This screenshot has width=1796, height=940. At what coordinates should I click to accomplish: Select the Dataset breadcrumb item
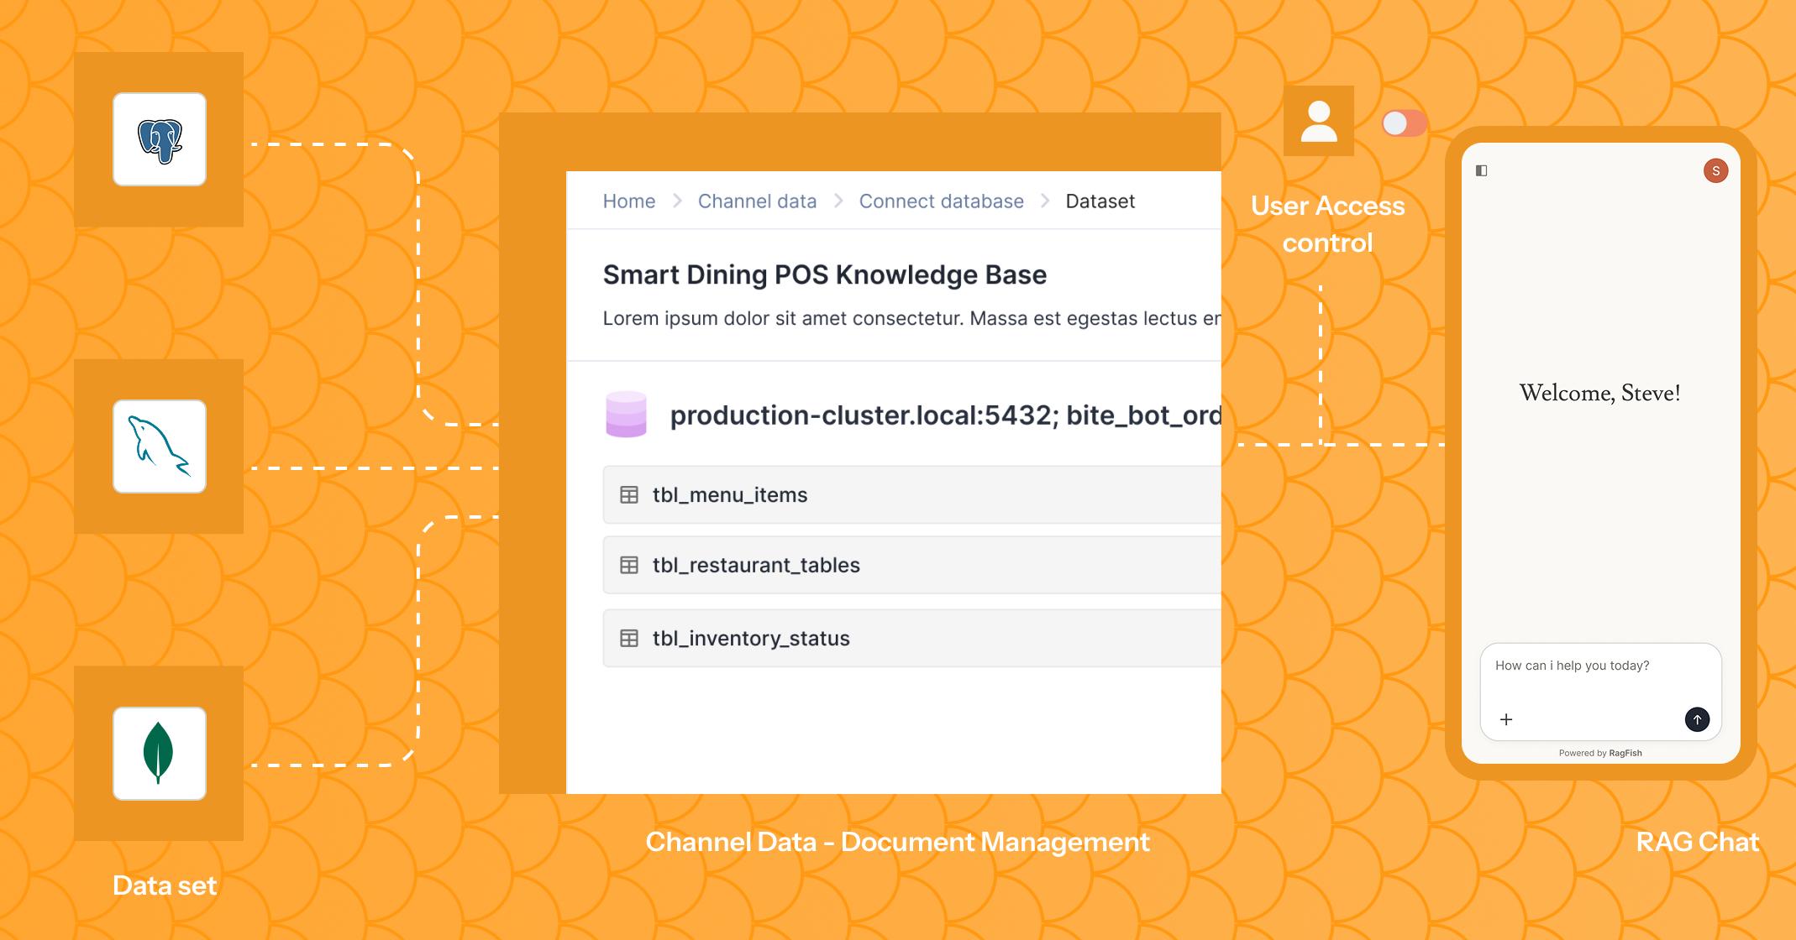[x=1100, y=201]
